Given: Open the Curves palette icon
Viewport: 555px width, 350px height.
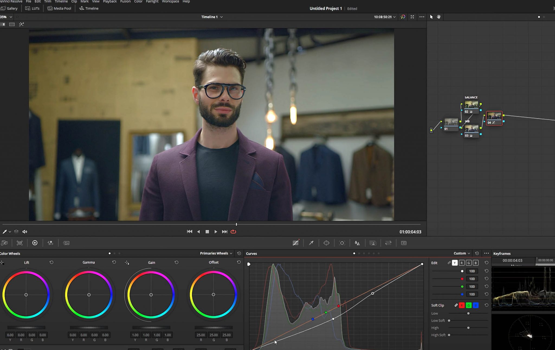Looking at the screenshot, I should 296,243.
